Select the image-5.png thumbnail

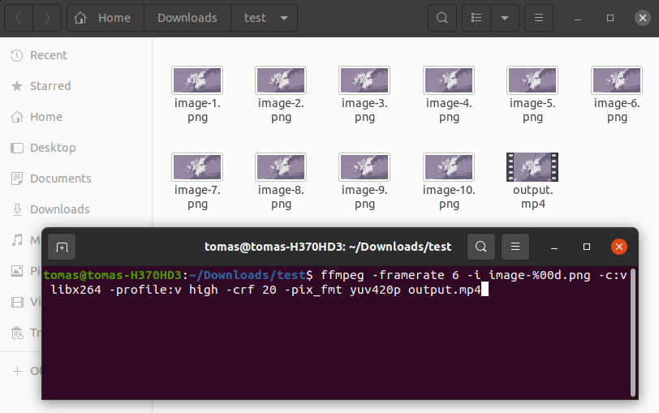click(532, 80)
